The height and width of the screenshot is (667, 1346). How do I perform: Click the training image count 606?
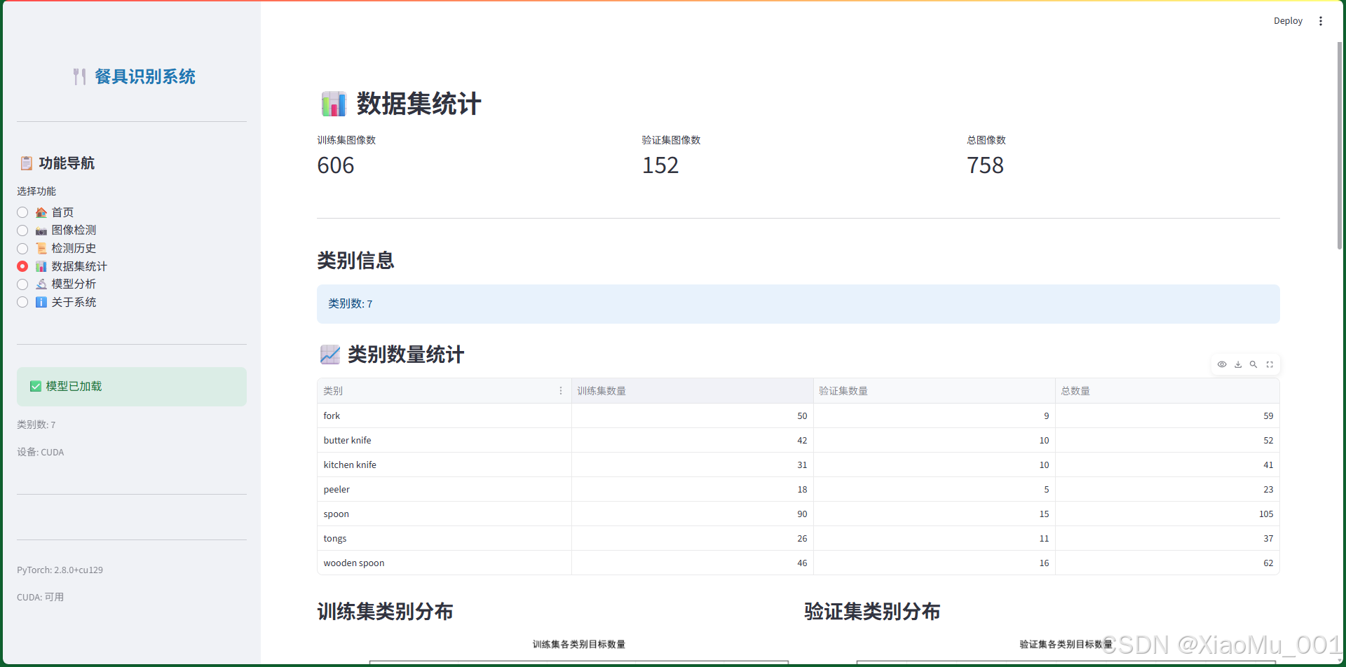click(336, 165)
